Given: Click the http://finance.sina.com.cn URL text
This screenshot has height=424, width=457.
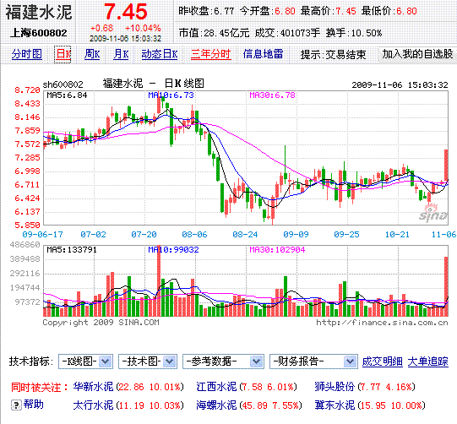Looking at the screenshot, I should click(x=382, y=323).
